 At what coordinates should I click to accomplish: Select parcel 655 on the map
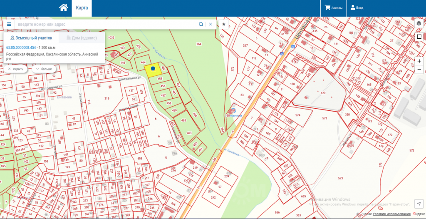tap(303, 196)
